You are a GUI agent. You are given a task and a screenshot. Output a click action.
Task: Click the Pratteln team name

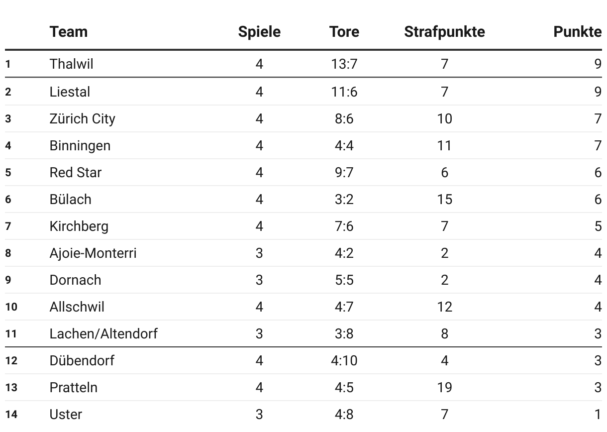point(74,388)
